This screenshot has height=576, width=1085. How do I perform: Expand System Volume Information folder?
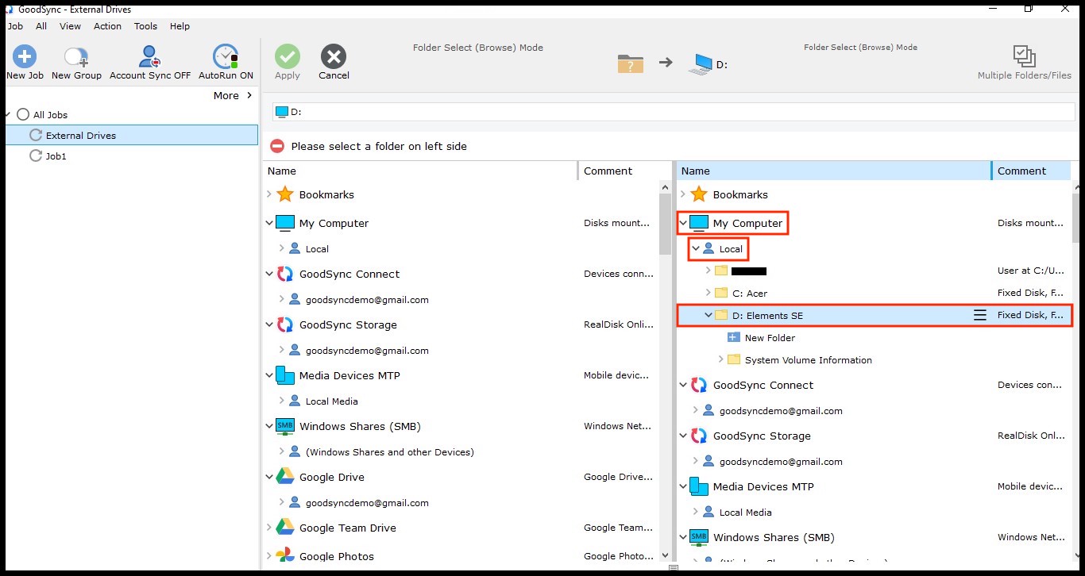click(721, 360)
